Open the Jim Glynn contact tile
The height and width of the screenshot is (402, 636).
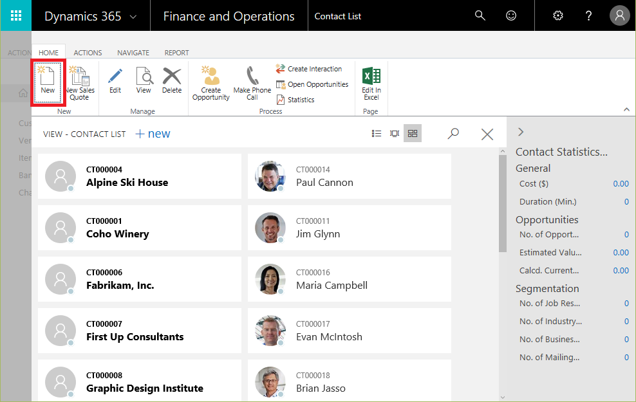click(x=350, y=228)
